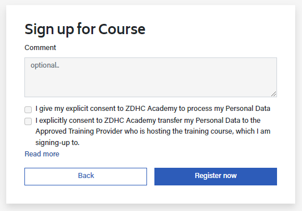302x211 pixels.
Task: Return to previous step via Back
Action: pyautogui.click(x=86, y=176)
